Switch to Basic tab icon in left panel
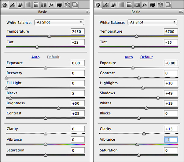Screen dimensions: 184x162 tap(5, 5)
